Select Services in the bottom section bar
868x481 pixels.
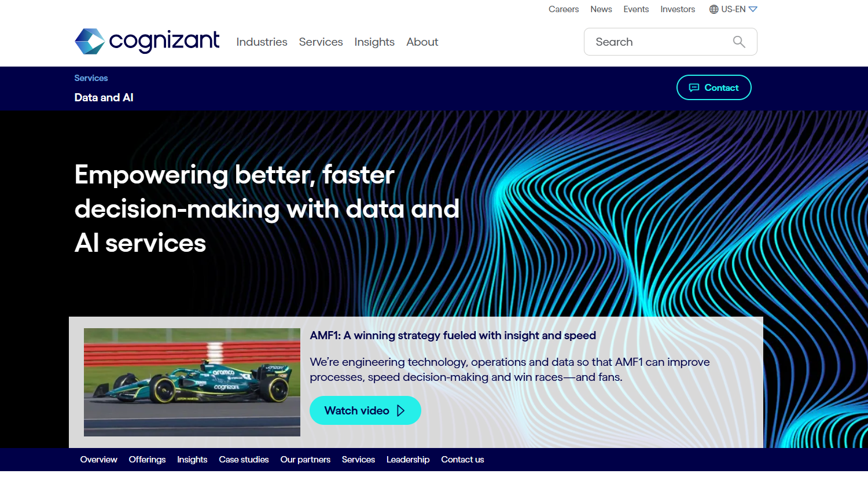pyautogui.click(x=358, y=460)
